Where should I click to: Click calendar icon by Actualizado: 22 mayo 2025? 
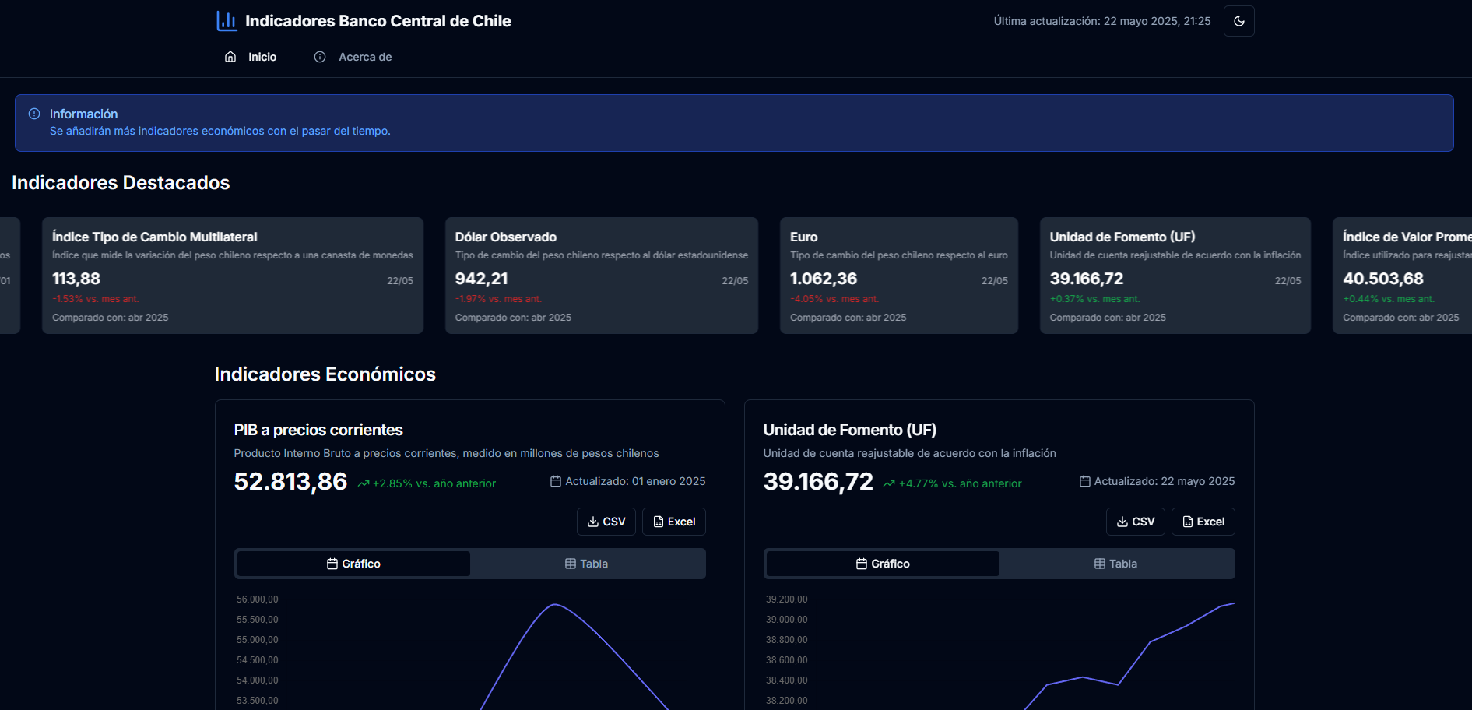coord(1085,481)
